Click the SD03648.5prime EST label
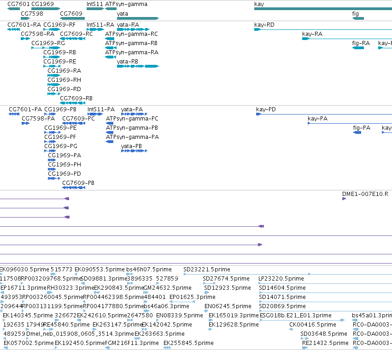 tap(324, 334)
